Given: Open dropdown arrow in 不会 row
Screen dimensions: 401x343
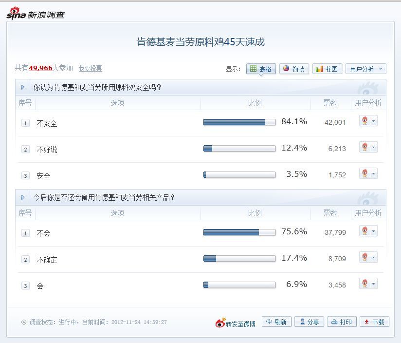Looking at the screenshot, I should tap(374, 231).
